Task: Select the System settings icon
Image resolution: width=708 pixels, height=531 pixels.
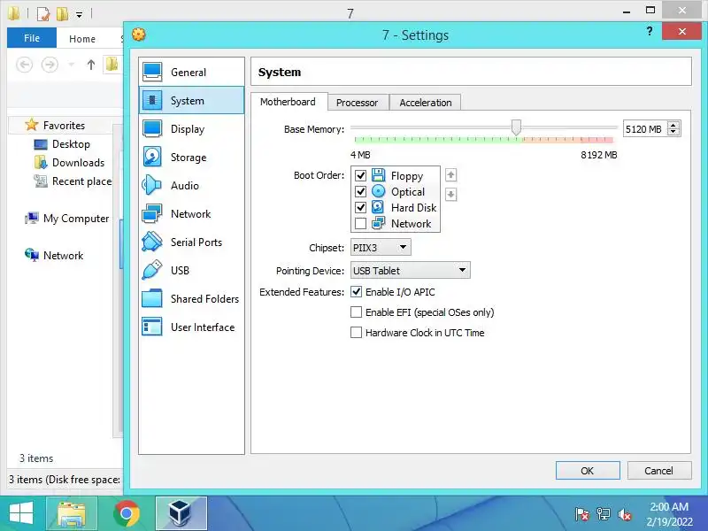Action: [x=152, y=100]
